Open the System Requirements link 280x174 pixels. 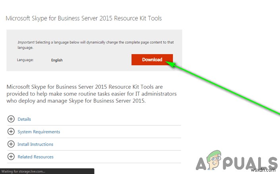[39, 132]
